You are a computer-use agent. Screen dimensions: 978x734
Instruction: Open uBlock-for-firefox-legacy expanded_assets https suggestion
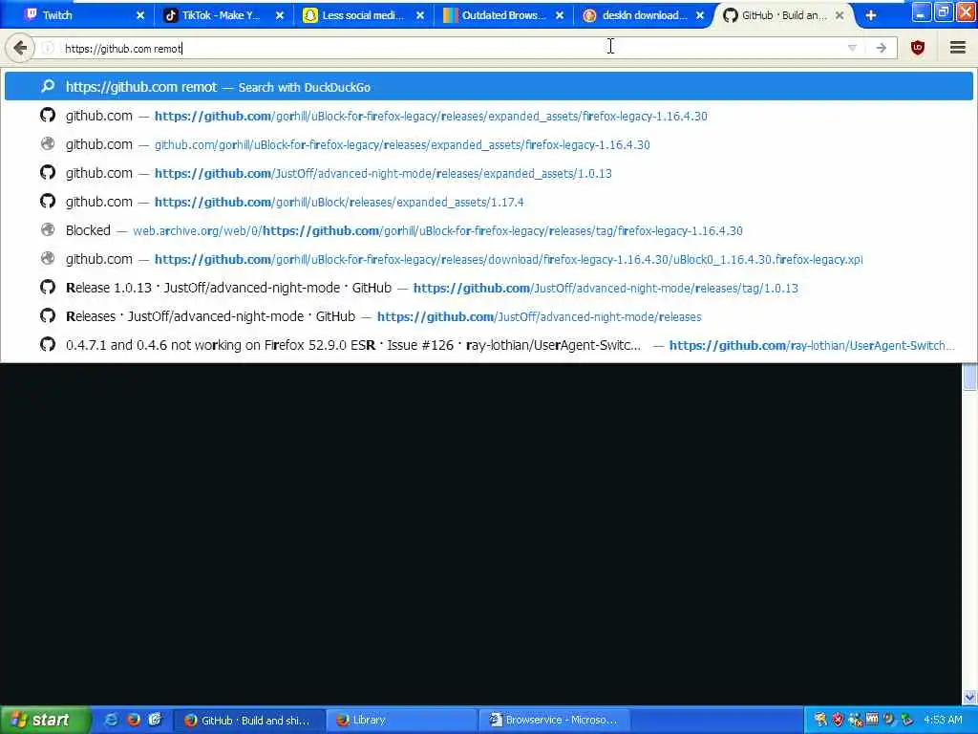point(488,116)
